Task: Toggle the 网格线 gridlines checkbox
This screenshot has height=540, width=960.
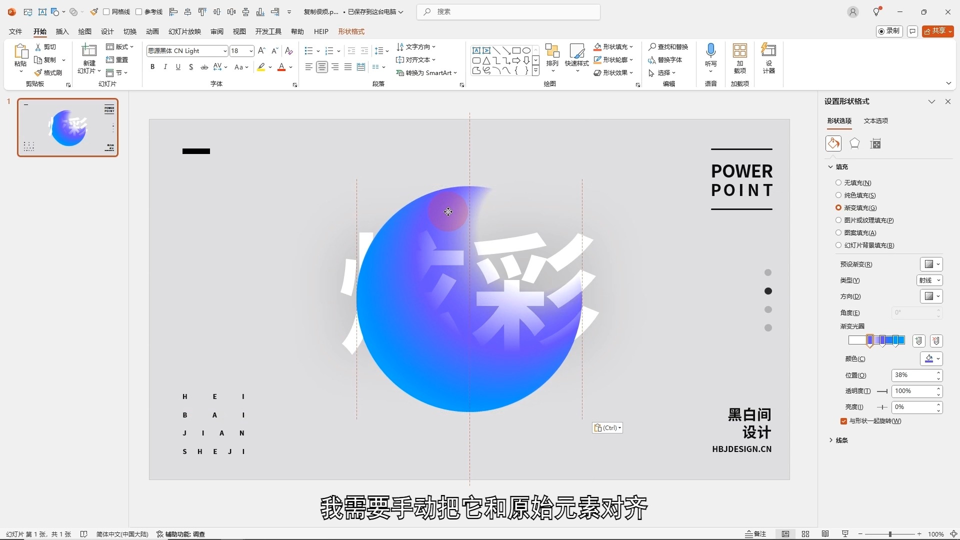Action: 106,11
